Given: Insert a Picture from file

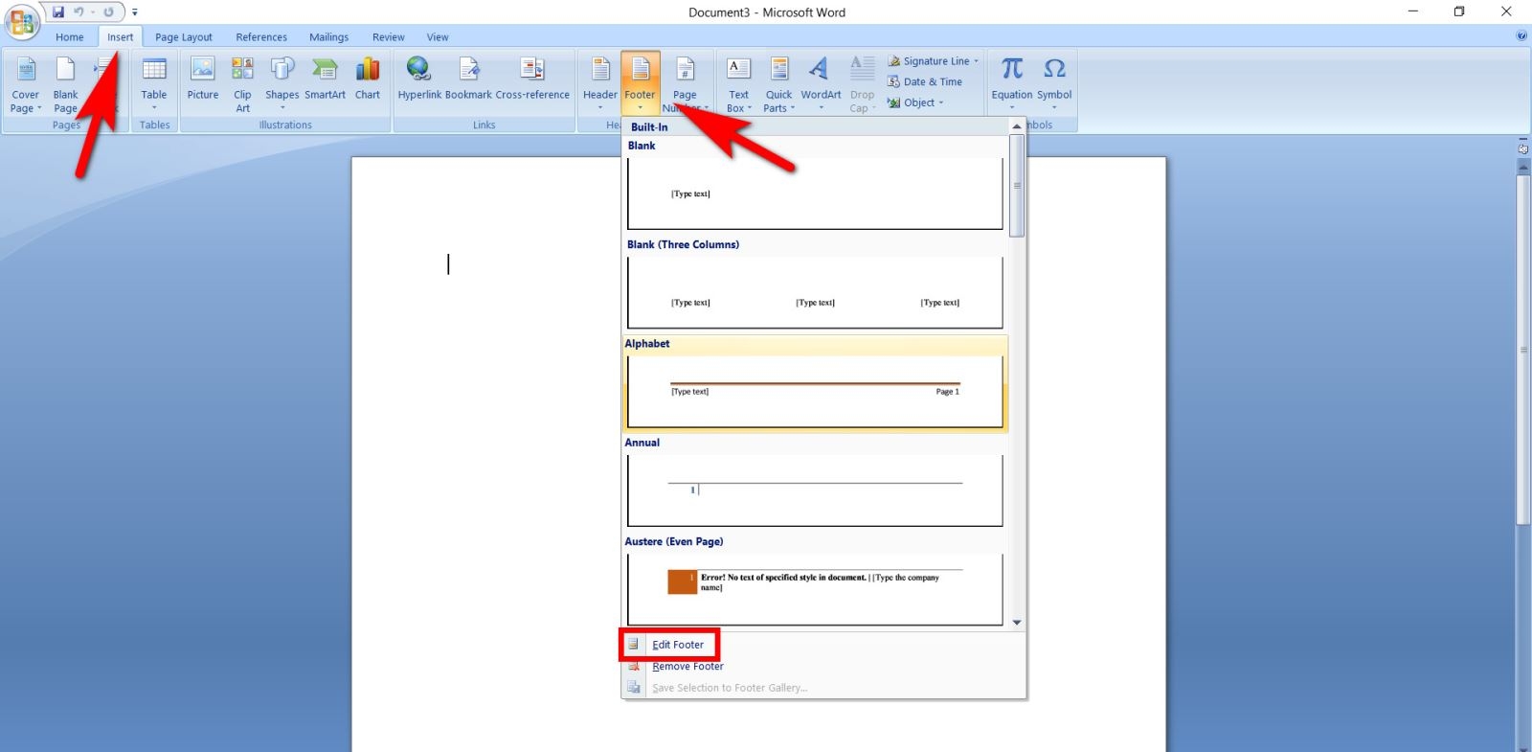Looking at the screenshot, I should click(202, 79).
